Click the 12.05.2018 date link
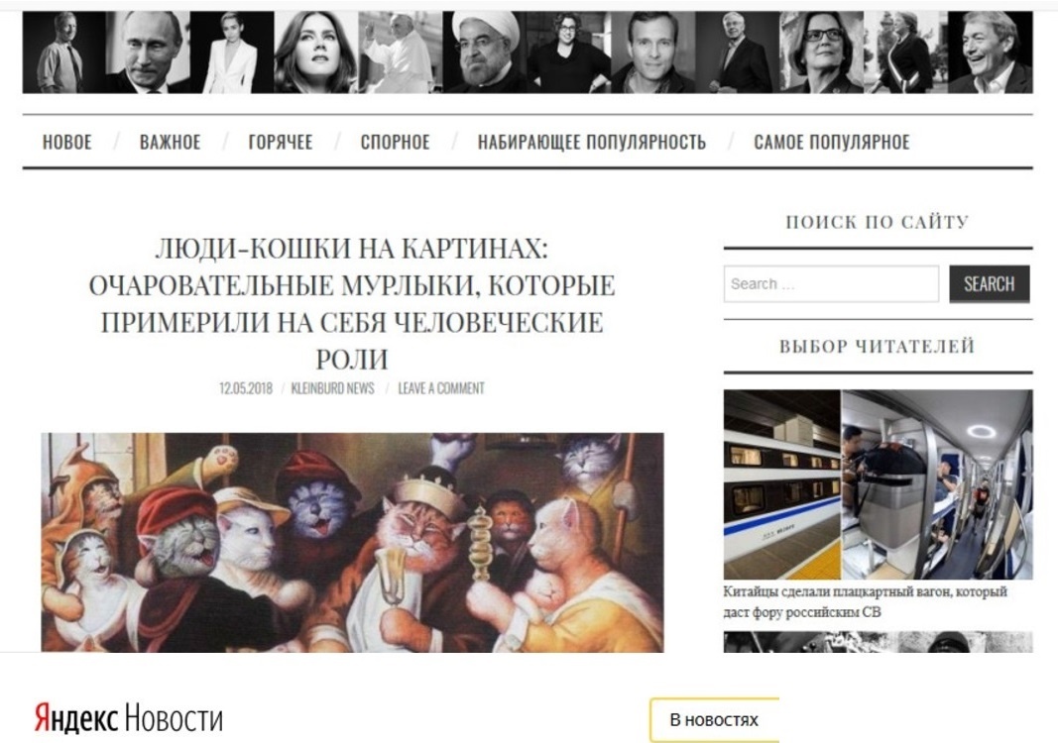Image resolution: width=1058 pixels, height=743 pixels. click(x=246, y=388)
